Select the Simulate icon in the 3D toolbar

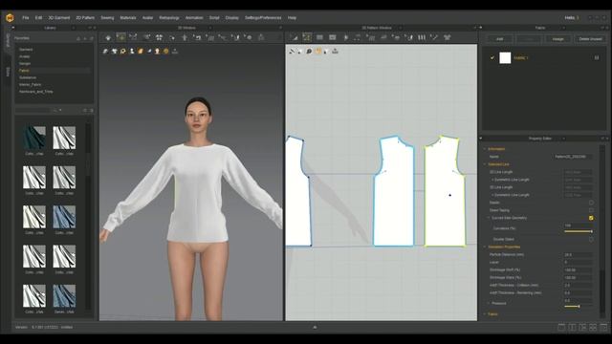108,37
